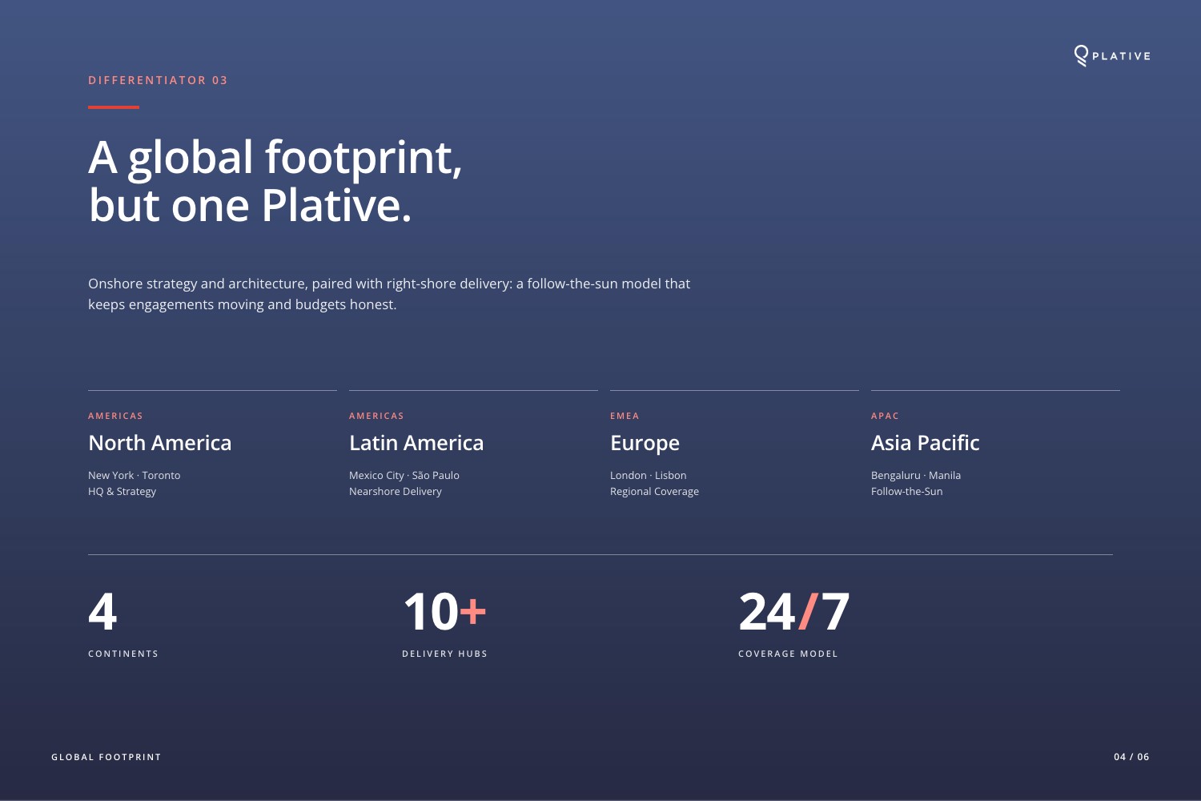Click the EMEA tag above Europe
This screenshot has height=801, width=1201.
point(625,416)
